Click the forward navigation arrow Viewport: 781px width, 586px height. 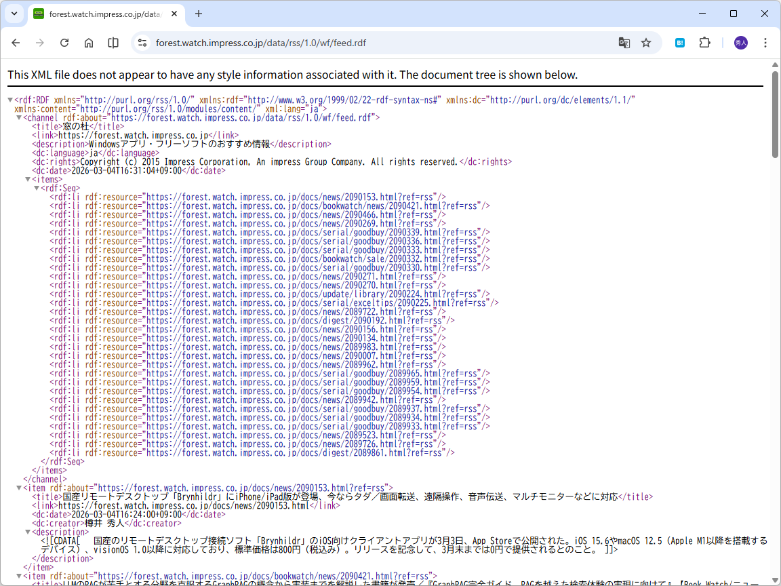pos(40,43)
